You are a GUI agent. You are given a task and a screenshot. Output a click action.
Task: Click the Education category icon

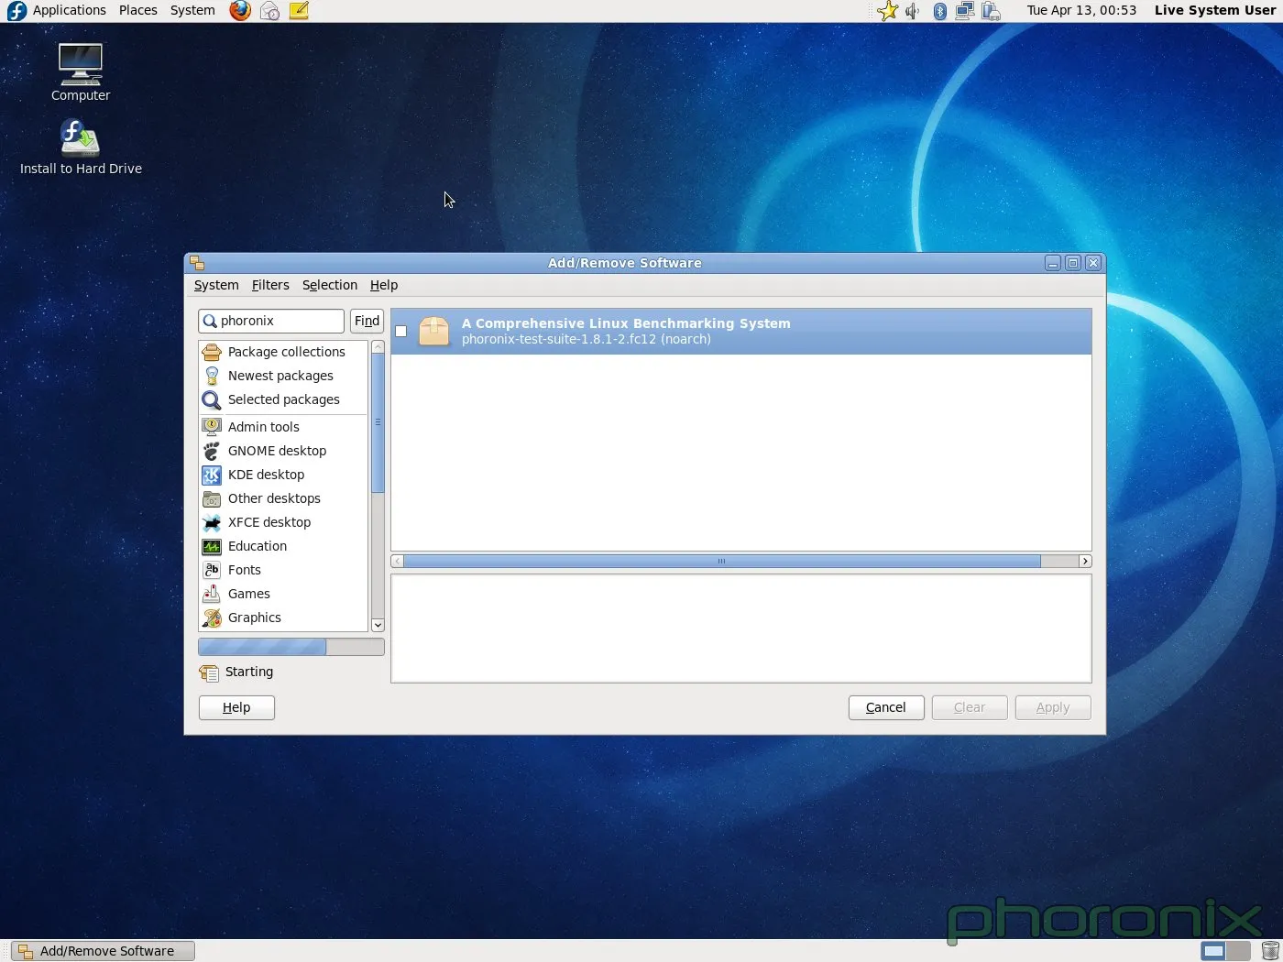point(212,546)
